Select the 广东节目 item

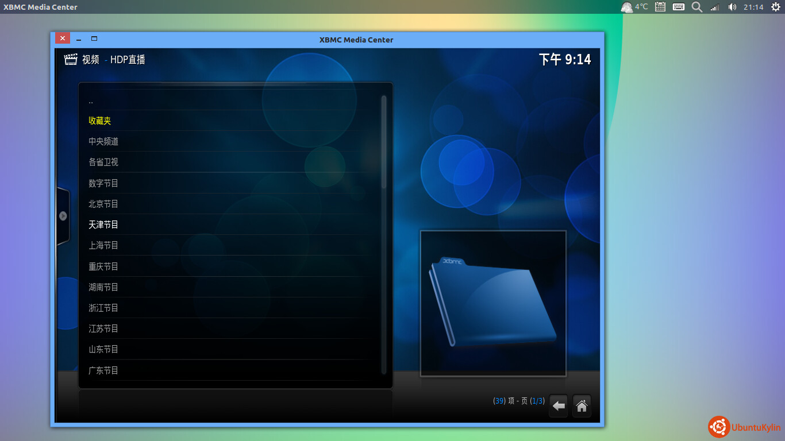(x=229, y=370)
